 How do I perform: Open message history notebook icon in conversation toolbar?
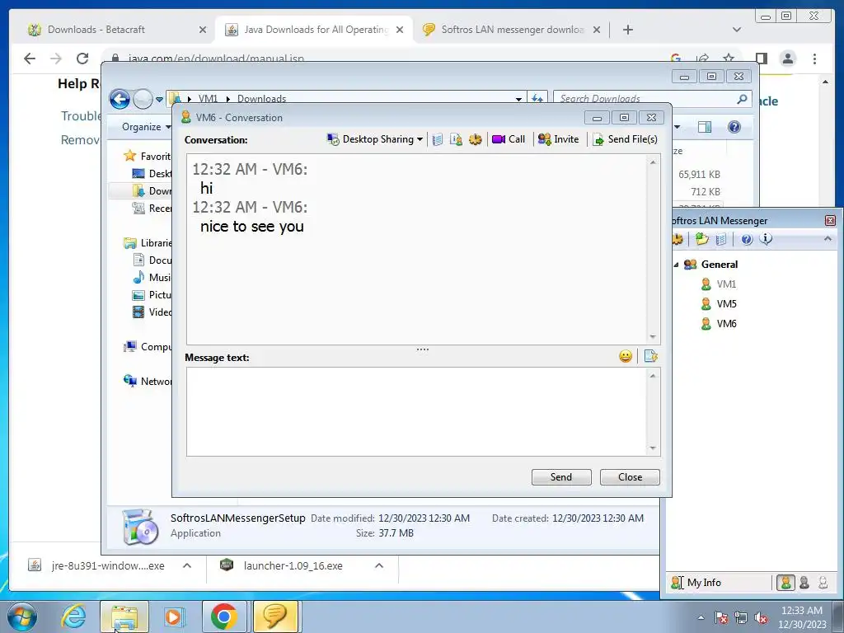point(438,139)
